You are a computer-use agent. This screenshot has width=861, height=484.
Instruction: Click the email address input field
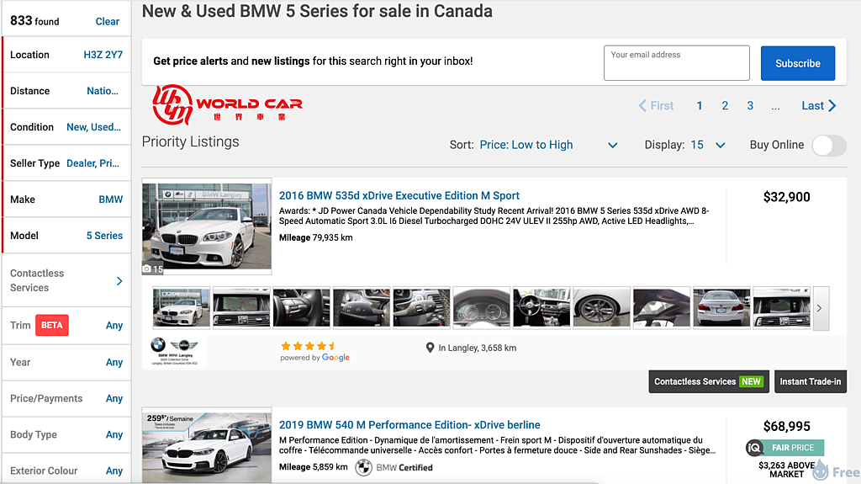676,63
